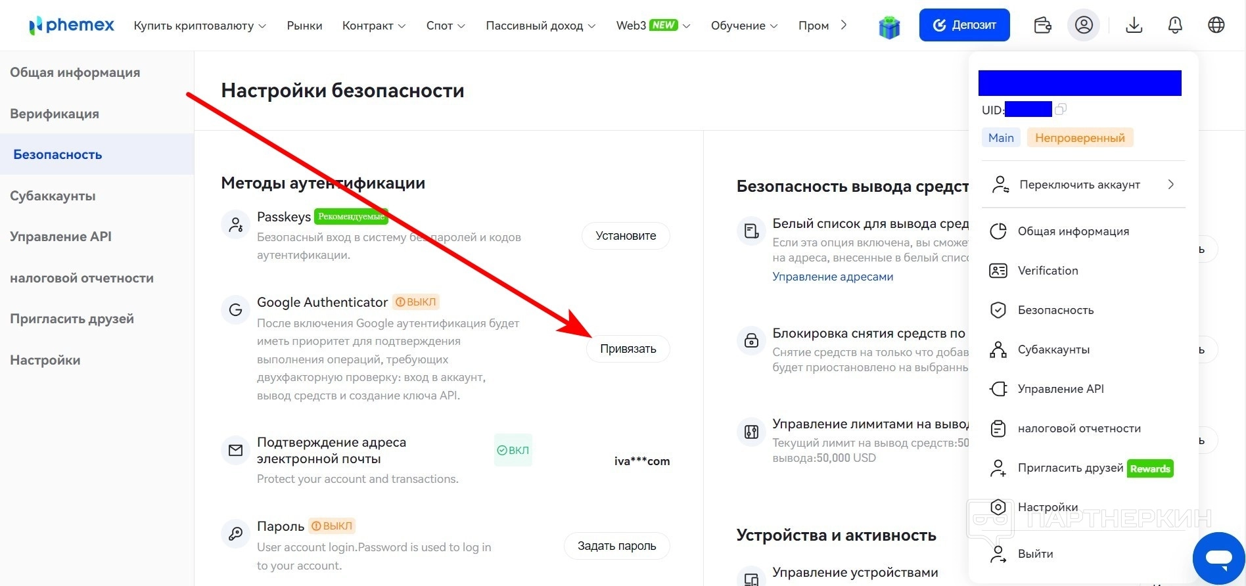
Task: Click the blue Депозит button
Action: 964,26
